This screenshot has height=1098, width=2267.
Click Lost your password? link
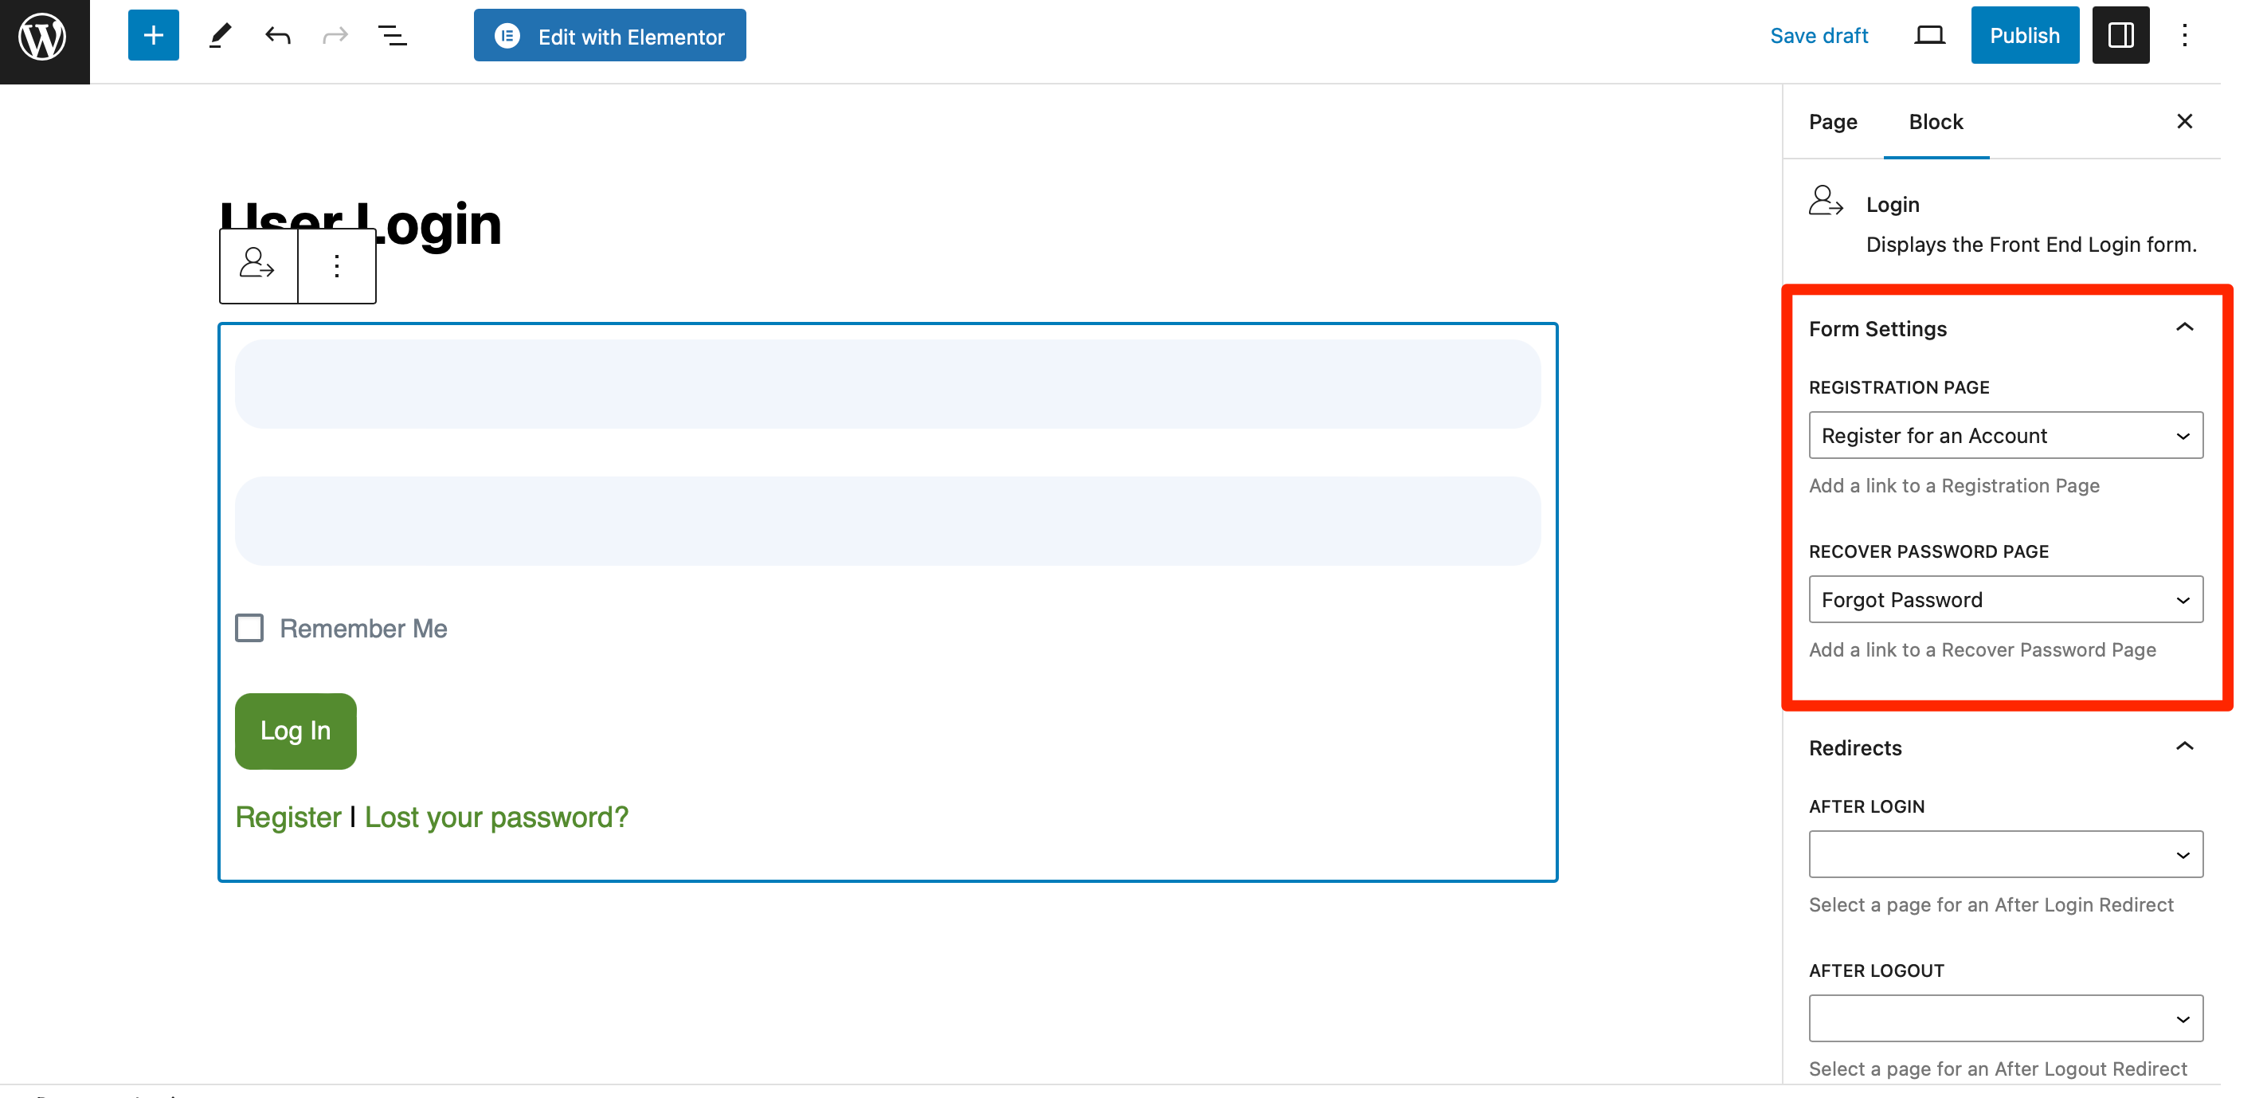click(x=496, y=817)
